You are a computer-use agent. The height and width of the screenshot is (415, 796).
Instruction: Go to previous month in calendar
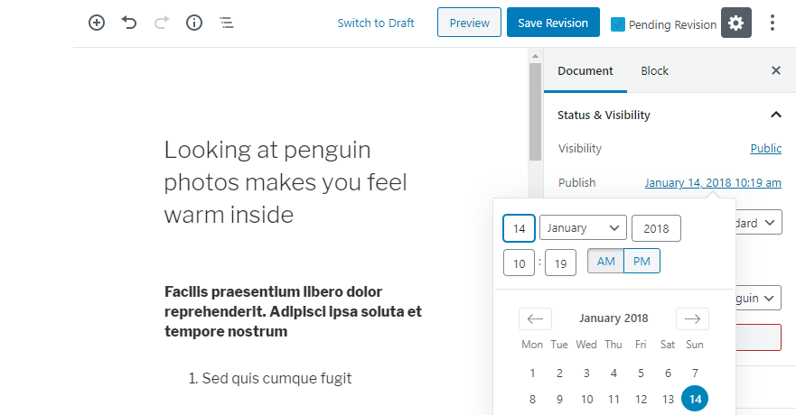(535, 318)
